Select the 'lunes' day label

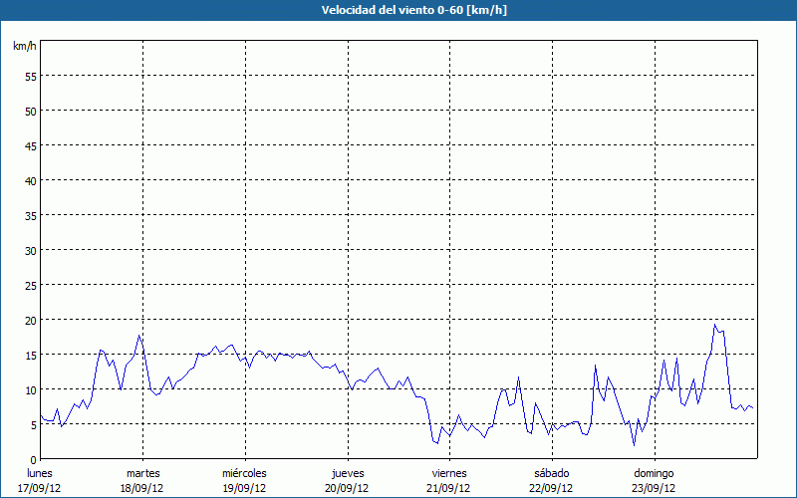39,473
